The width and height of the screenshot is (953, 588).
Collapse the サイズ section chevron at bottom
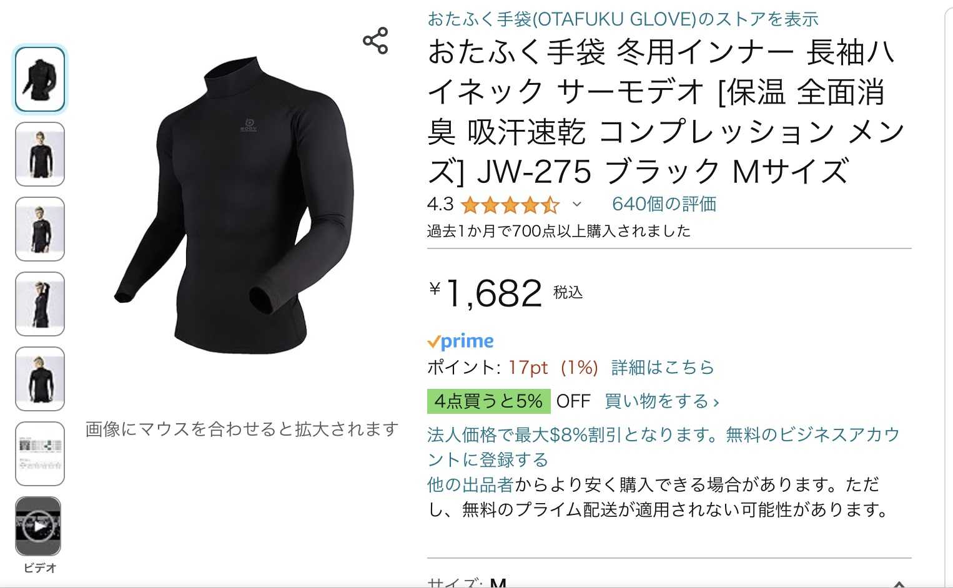pos(899,583)
